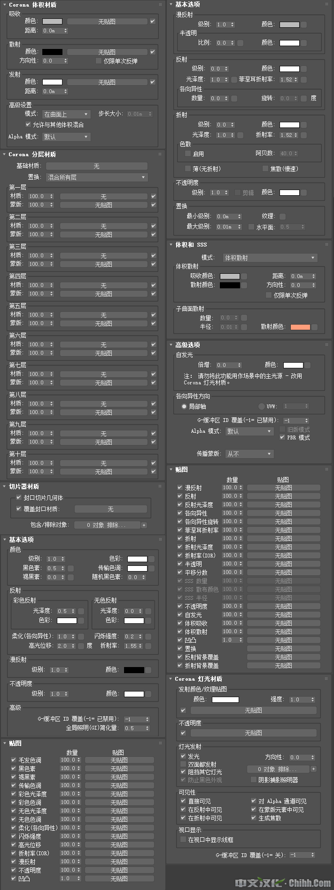
Task: Click map slot beside 半透明 比例 spinner
Action: coord(241,43)
